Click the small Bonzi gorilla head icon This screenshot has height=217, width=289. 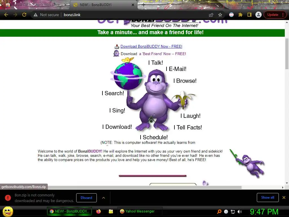point(116,53)
